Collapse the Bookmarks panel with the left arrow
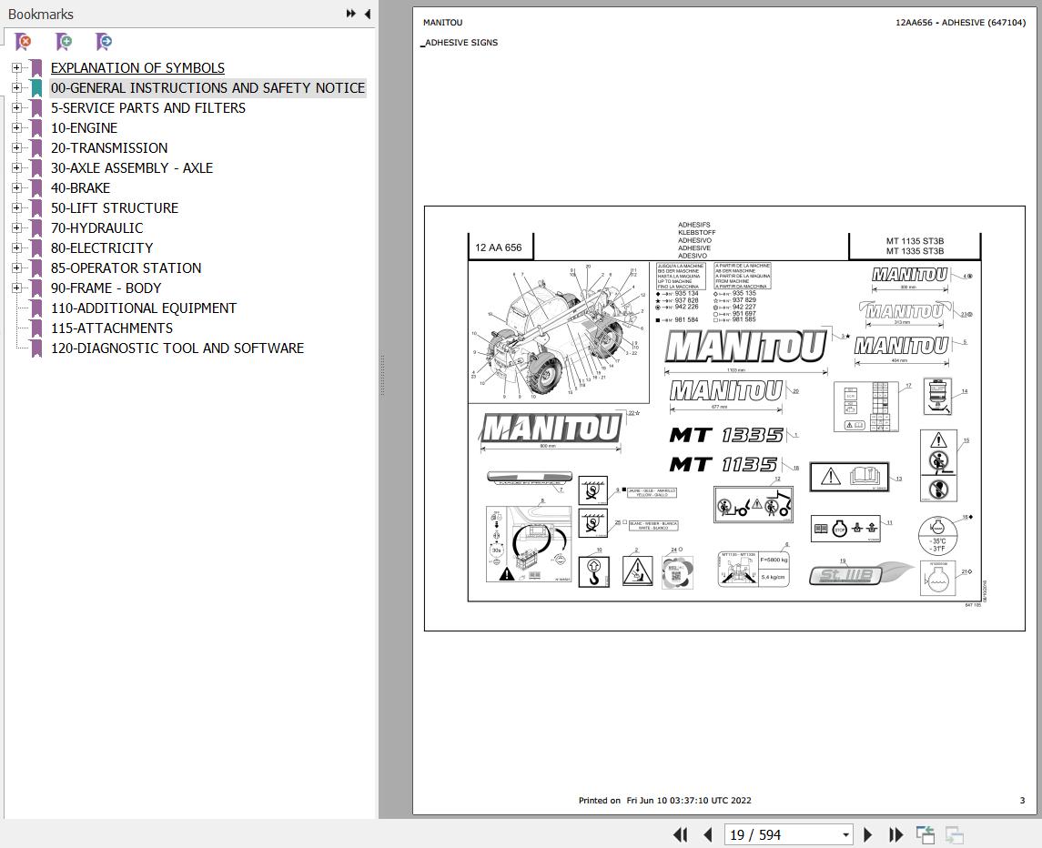This screenshot has height=848, width=1042. coord(368,14)
